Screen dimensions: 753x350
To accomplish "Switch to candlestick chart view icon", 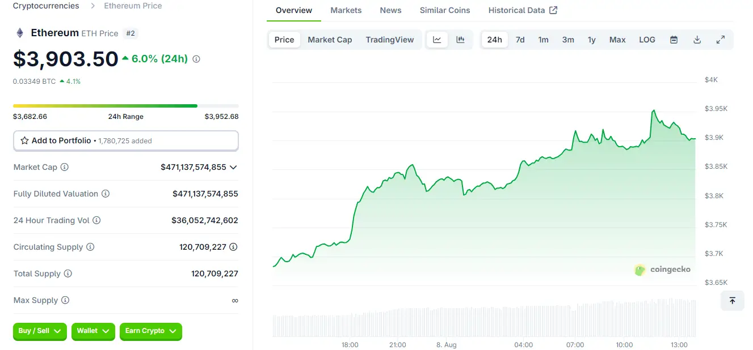I will tap(460, 40).
